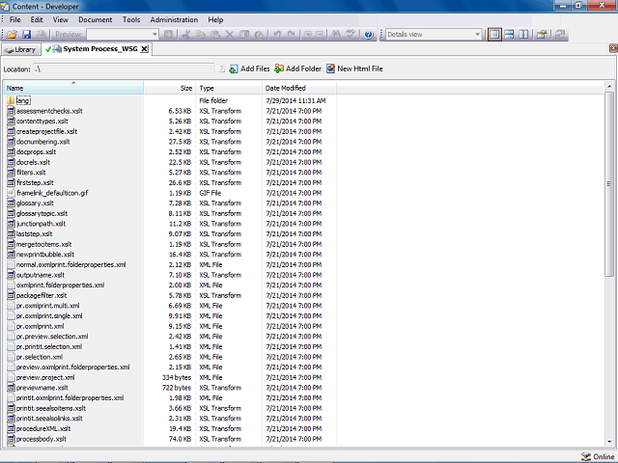Select the file packagefilter.xslt

pyautogui.click(x=42, y=295)
